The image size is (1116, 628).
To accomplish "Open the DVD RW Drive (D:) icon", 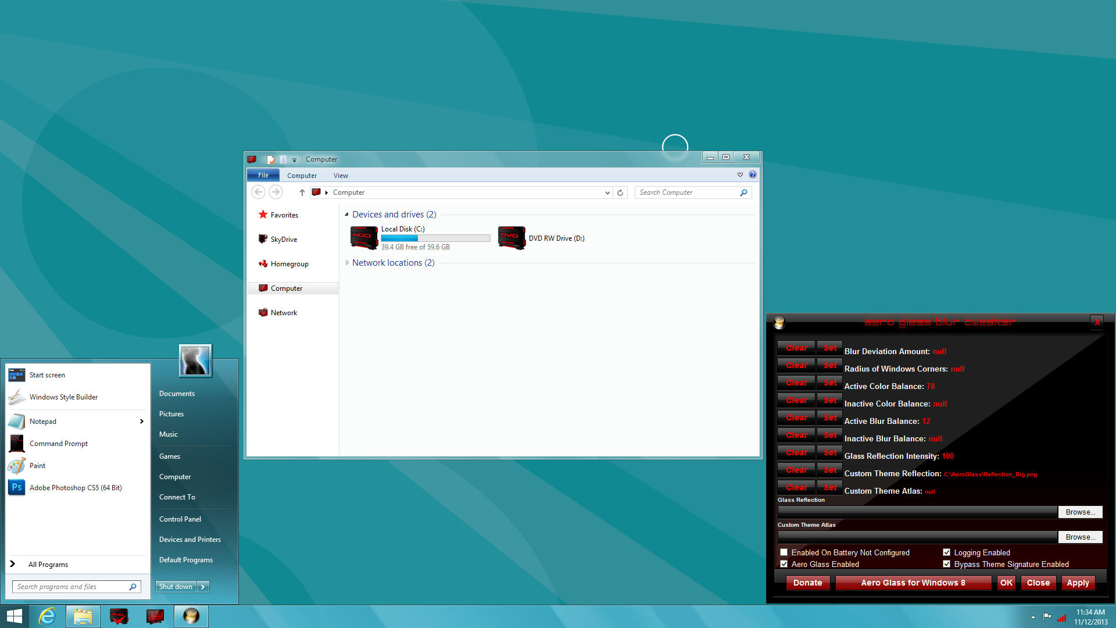I will tap(512, 238).
